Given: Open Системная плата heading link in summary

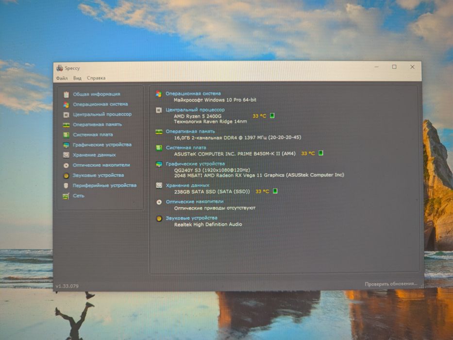Looking at the screenshot, I should pos(186,148).
